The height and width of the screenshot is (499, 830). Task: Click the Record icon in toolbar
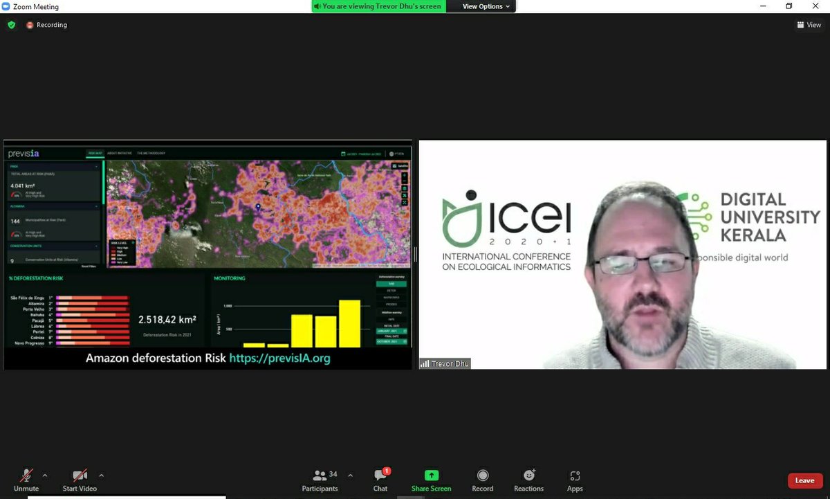[x=483, y=475]
